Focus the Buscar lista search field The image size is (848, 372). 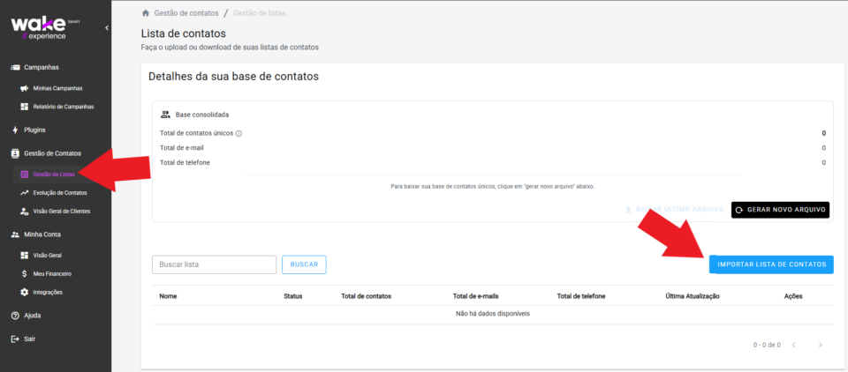(x=214, y=264)
